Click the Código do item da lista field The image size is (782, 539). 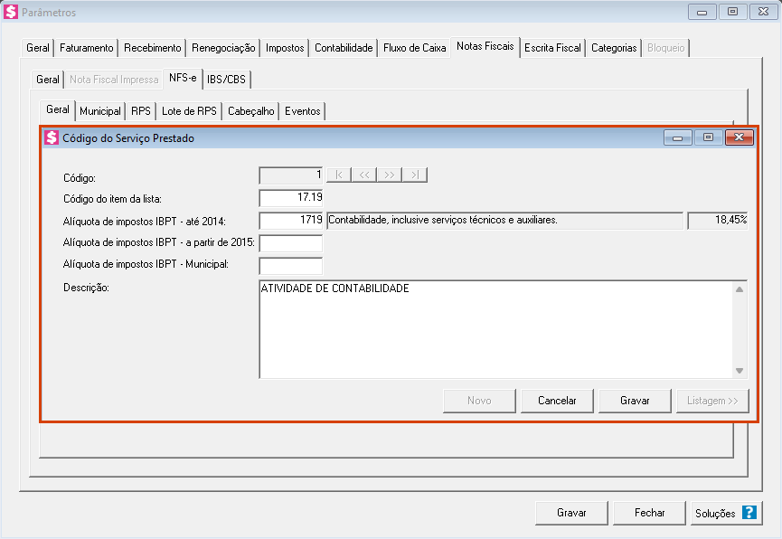[x=291, y=197]
